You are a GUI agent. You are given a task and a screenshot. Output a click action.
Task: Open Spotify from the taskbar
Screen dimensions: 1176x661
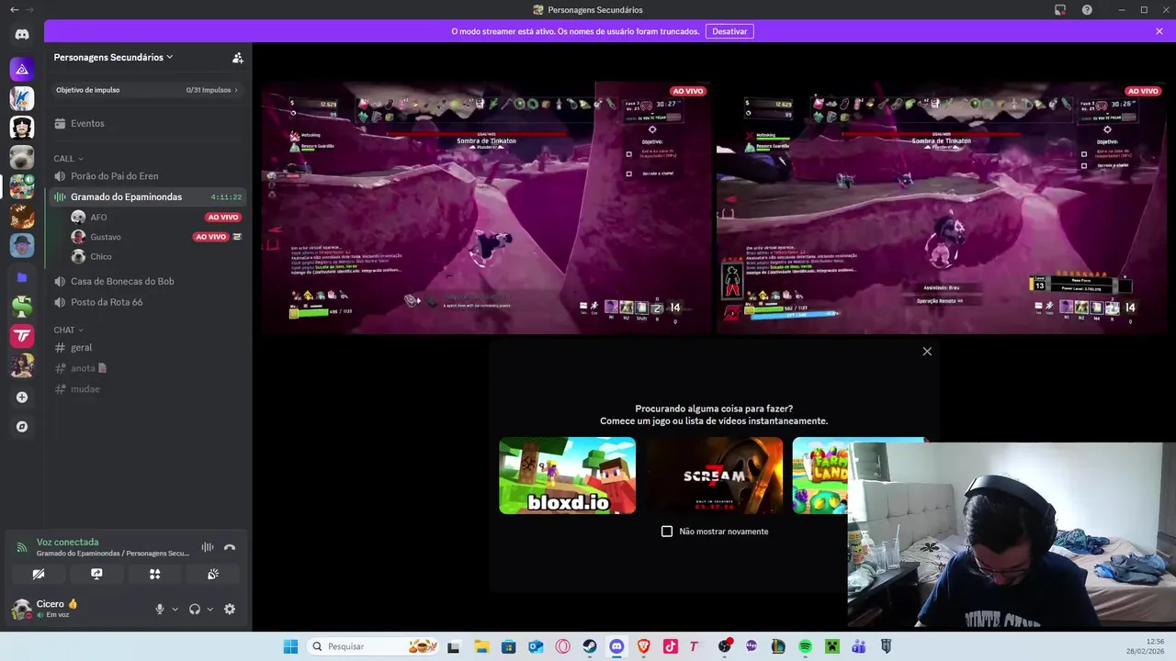coord(806,646)
